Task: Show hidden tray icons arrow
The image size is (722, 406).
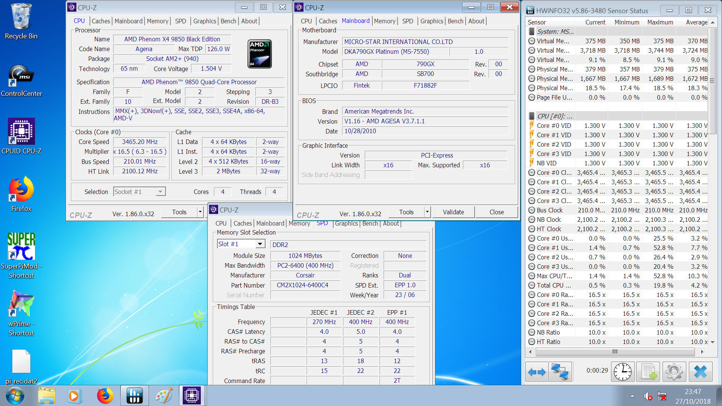Action: [632, 396]
